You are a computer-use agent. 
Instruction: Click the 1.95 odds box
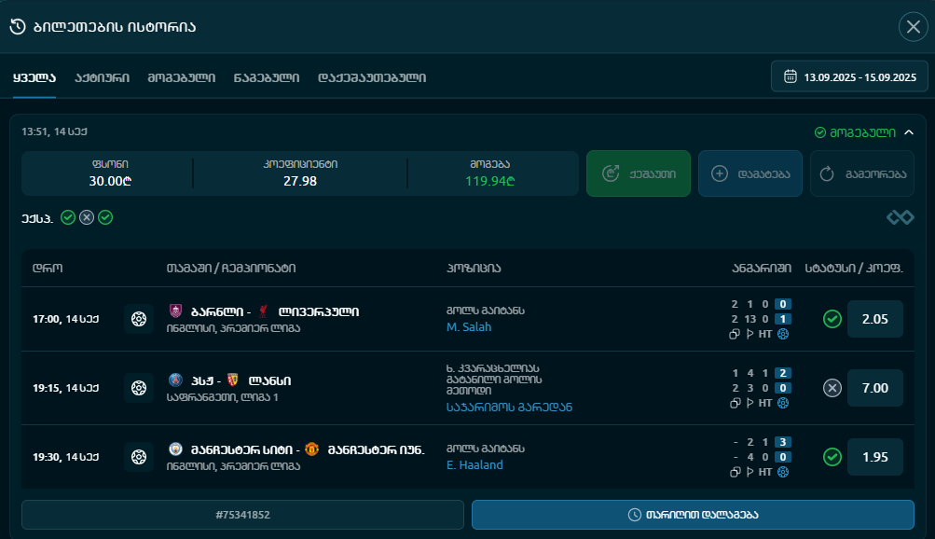point(874,457)
